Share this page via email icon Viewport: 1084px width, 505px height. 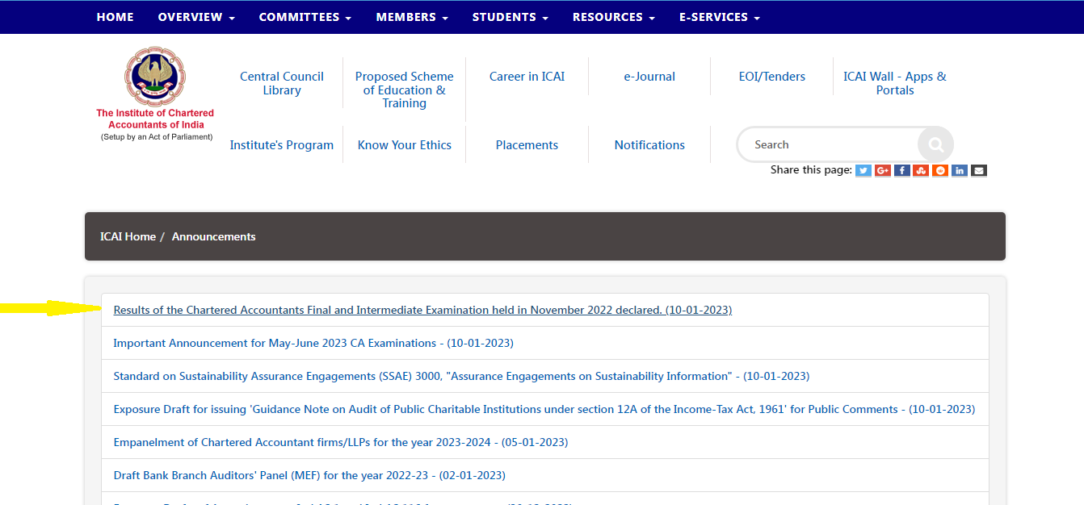979,170
